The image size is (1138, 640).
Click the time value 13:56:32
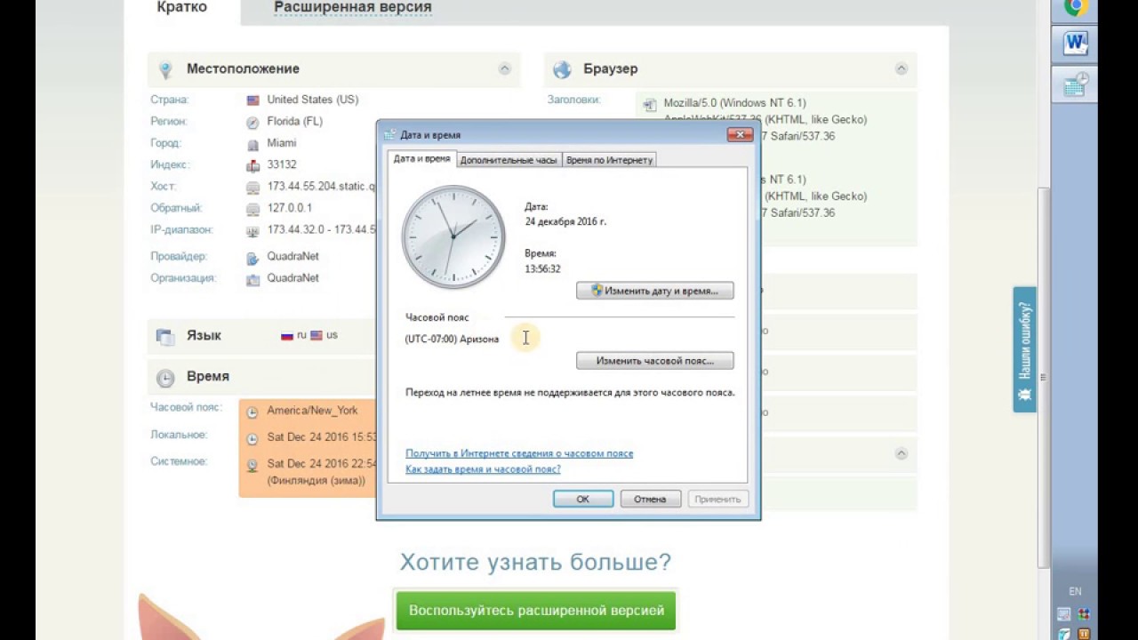542,268
